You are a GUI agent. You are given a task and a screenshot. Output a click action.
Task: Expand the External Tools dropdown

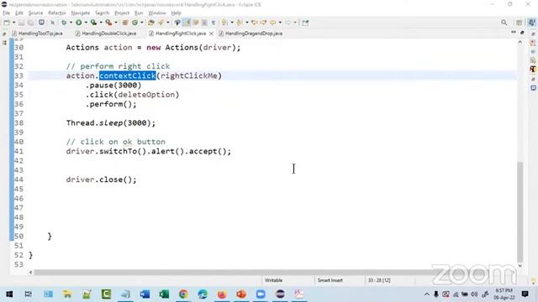[116, 23]
